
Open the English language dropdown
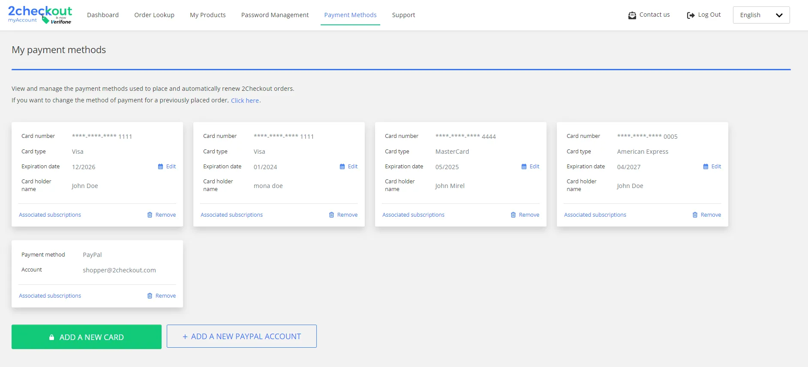[x=761, y=15]
